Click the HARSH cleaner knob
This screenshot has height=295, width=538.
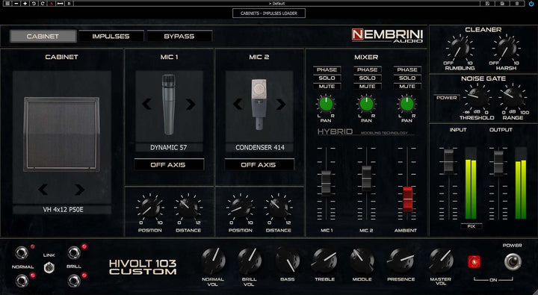click(506, 49)
